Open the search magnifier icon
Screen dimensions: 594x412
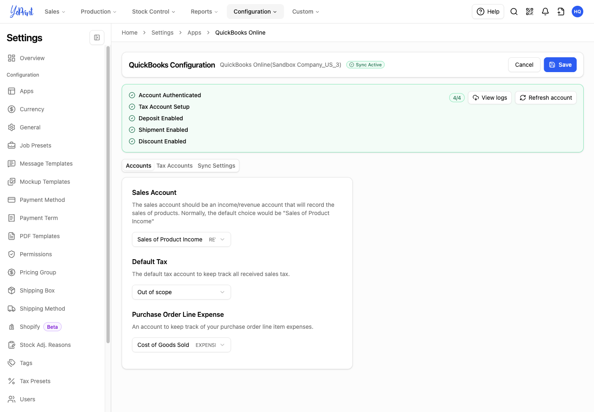click(x=514, y=12)
